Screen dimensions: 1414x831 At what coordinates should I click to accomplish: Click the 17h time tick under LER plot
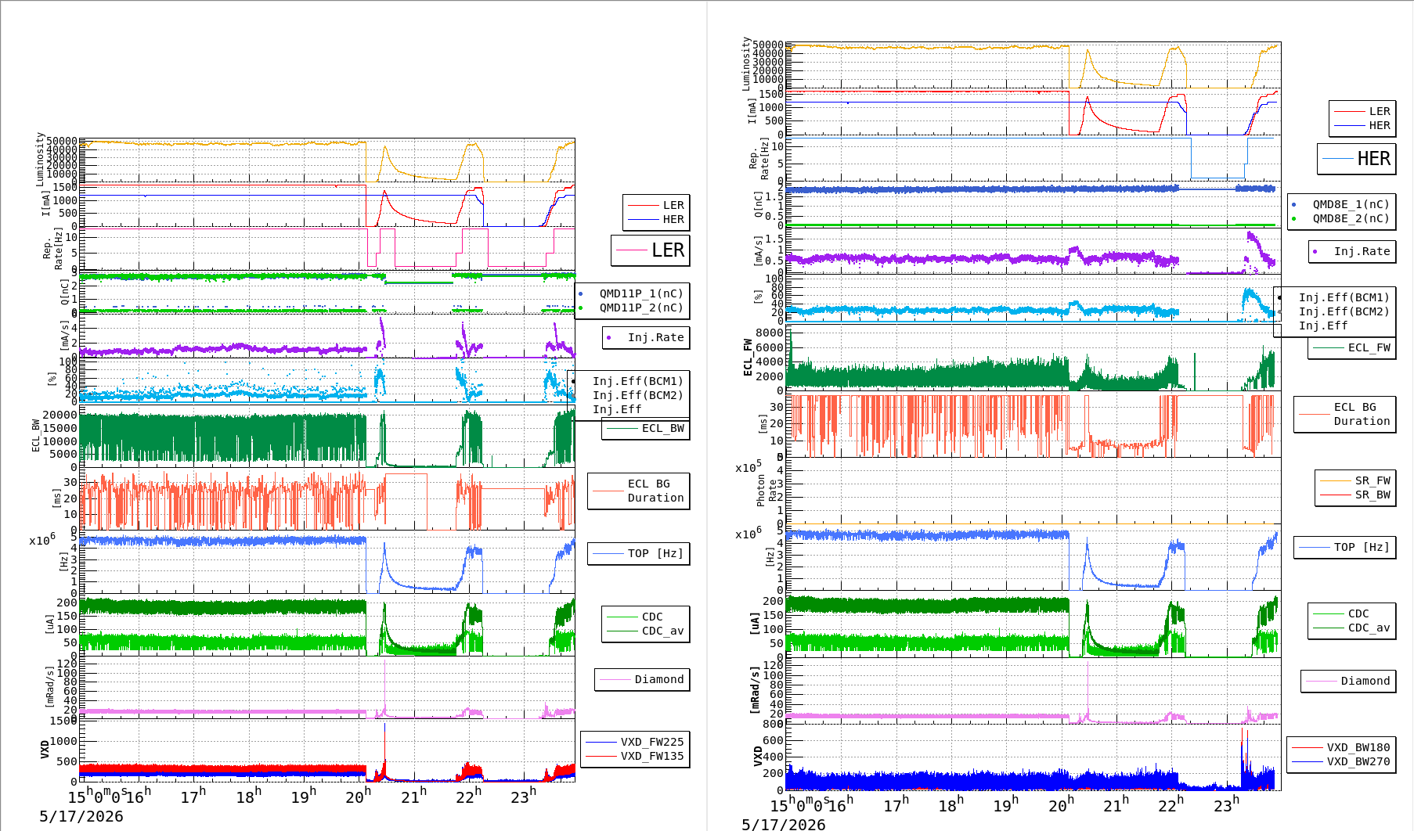tap(193, 796)
